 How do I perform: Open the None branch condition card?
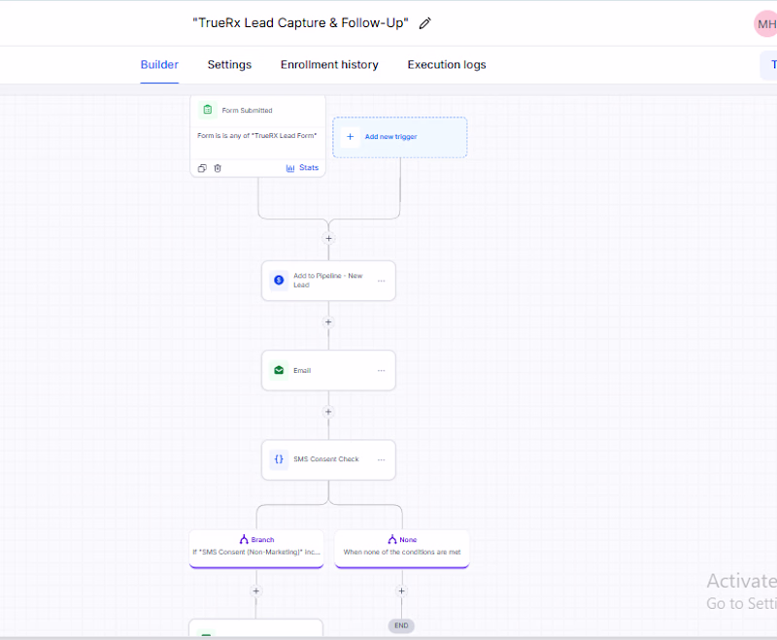[402, 549]
